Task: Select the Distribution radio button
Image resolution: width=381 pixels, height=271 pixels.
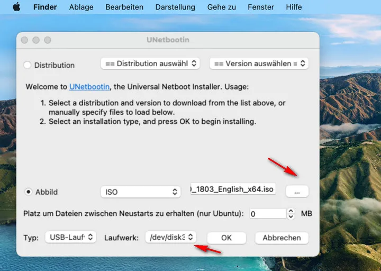Action: coord(27,65)
